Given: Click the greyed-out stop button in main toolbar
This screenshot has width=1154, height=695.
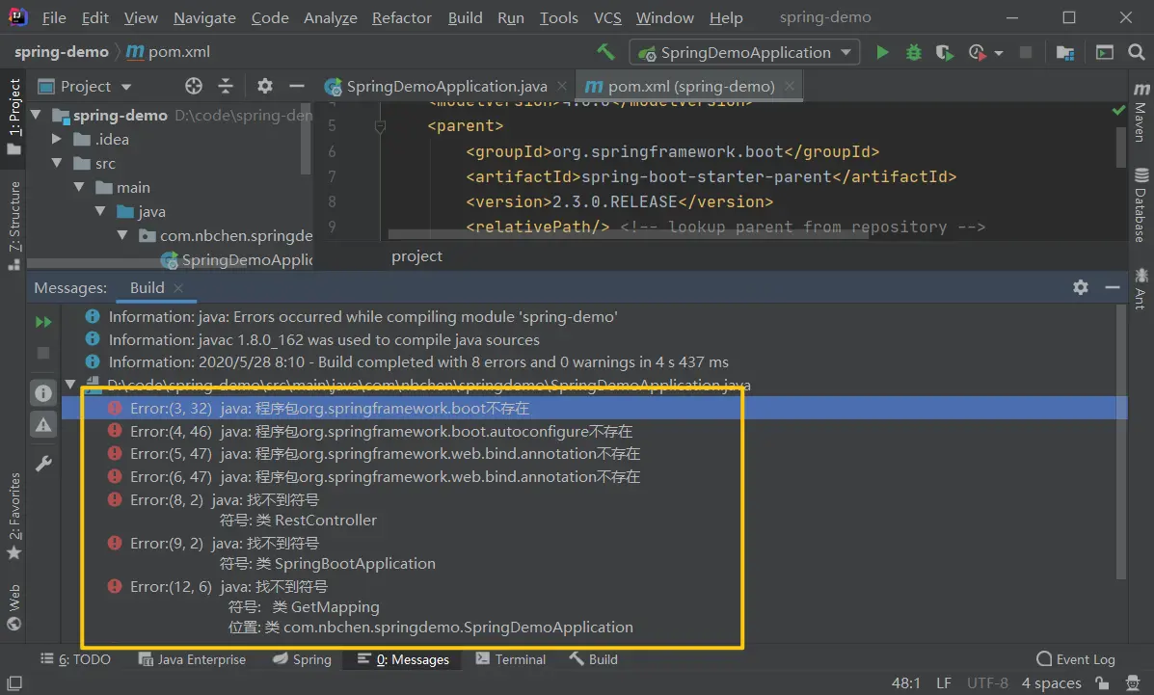Looking at the screenshot, I should coord(1025,52).
